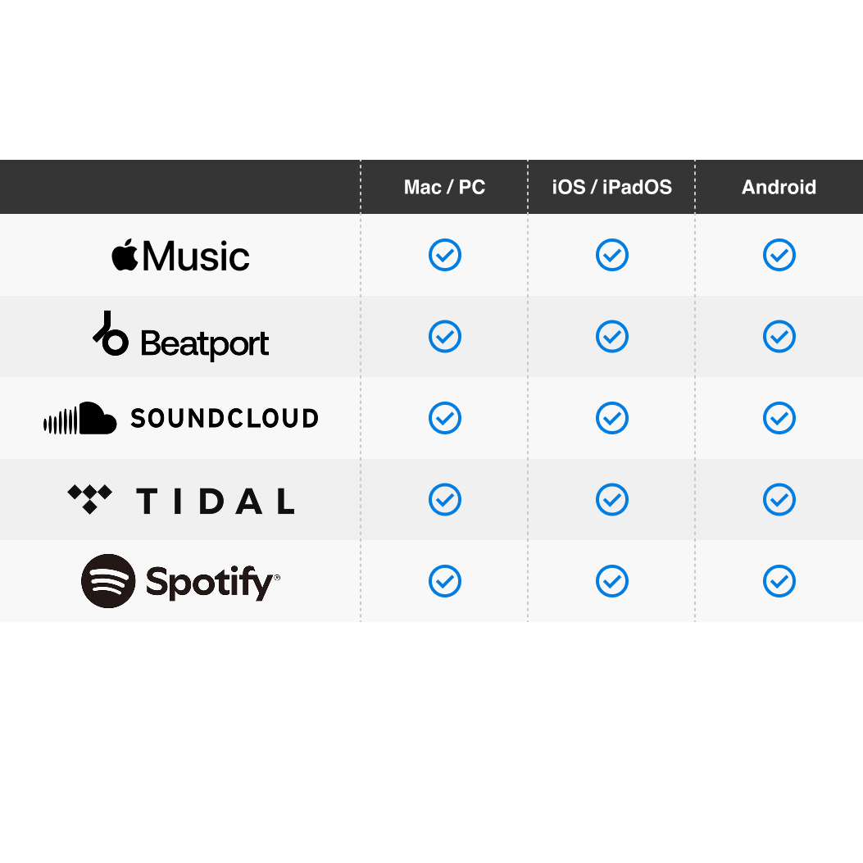Image resolution: width=863 pixels, height=863 pixels.
Task: Click the Spotify logo
Action: pos(180,581)
